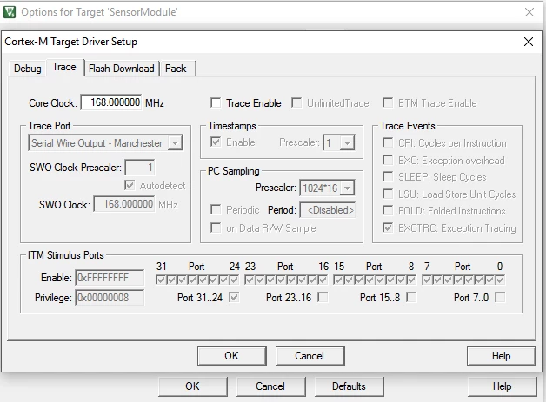Viewport: 546px width, 402px height.
Task: Click OK in Options for Target window
Action: tap(192, 386)
